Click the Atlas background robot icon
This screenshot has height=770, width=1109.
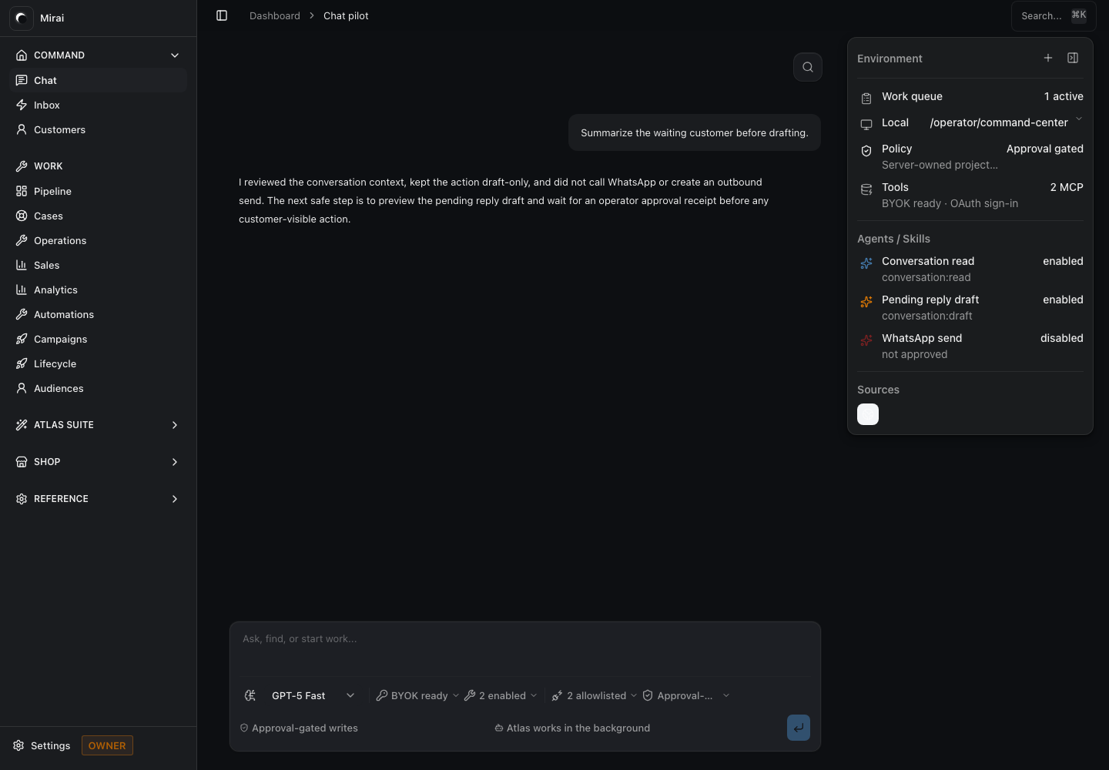pos(499,728)
